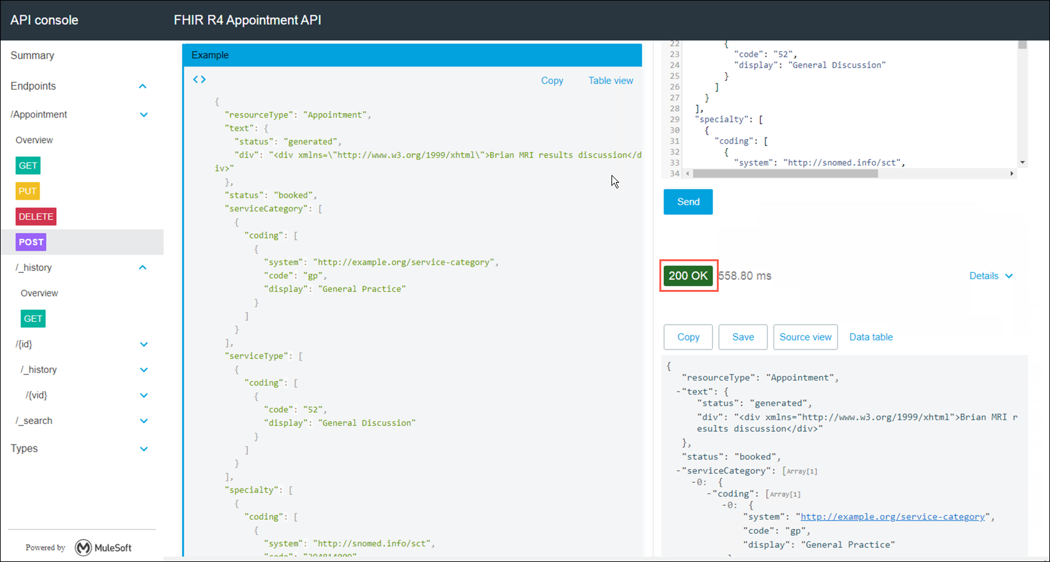Click the request editor scroll right arrow

(1012, 174)
